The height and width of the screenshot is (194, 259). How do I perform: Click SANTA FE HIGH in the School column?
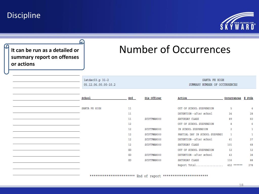coord(91,108)
